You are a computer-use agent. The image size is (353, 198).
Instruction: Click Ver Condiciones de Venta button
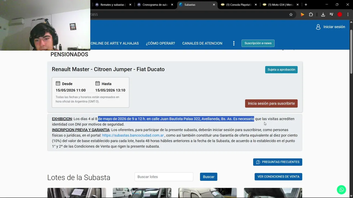[278, 177]
